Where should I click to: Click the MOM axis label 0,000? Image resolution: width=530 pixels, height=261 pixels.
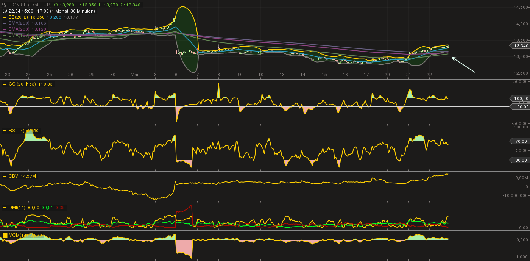click(x=522, y=240)
